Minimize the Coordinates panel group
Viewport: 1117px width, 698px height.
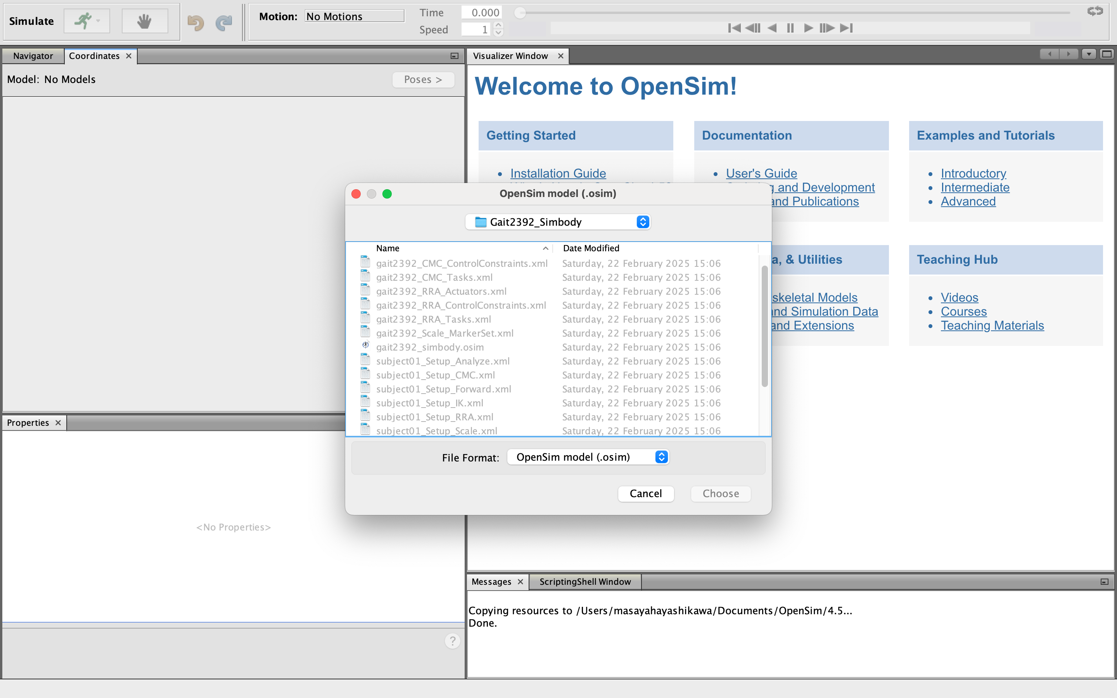pyautogui.click(x=454, y=56)
